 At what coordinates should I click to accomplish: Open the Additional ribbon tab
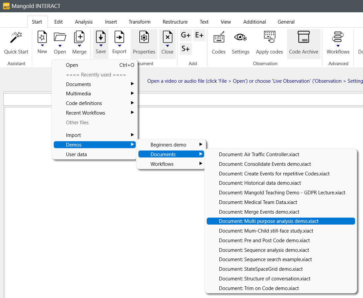254,22
